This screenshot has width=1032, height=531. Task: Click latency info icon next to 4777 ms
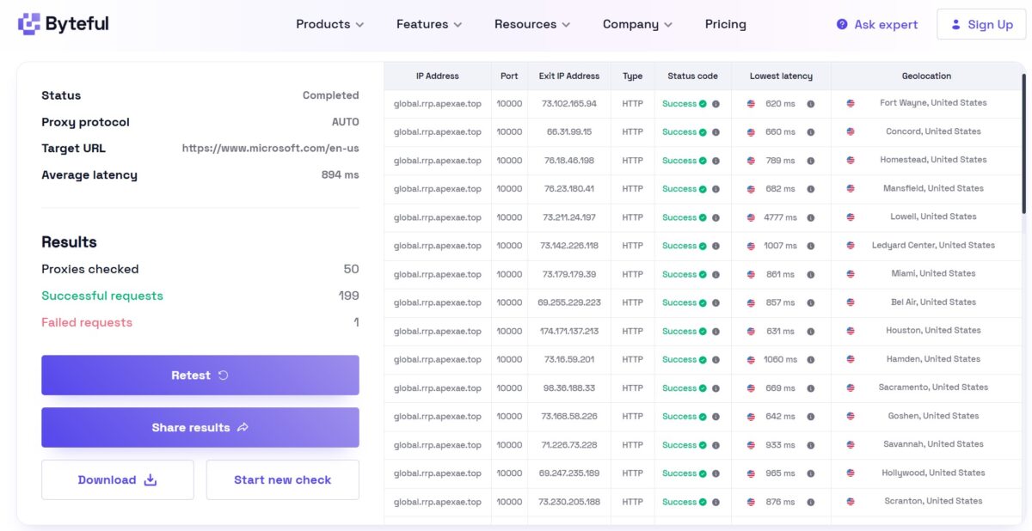(810, 217)
